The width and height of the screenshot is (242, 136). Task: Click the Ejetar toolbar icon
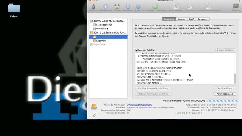click(138, 6)
